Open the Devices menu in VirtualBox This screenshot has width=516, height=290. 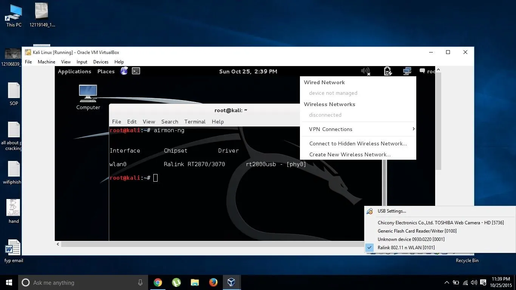coord(100,62)
